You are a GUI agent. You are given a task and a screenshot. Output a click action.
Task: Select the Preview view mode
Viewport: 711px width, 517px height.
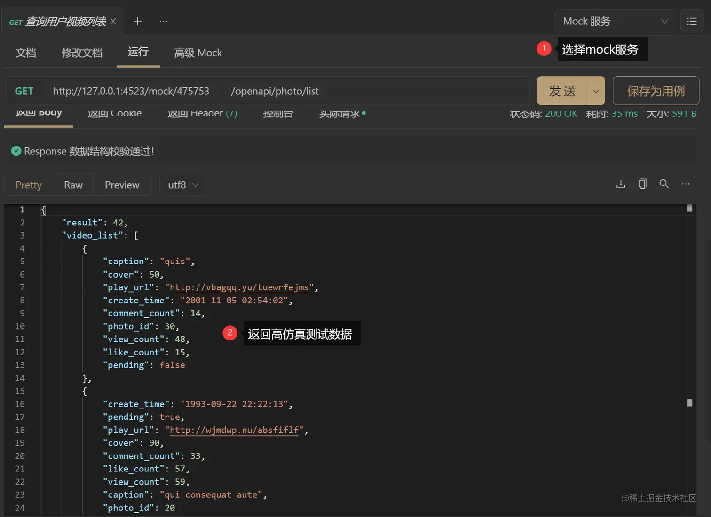[x=122, y=185]
